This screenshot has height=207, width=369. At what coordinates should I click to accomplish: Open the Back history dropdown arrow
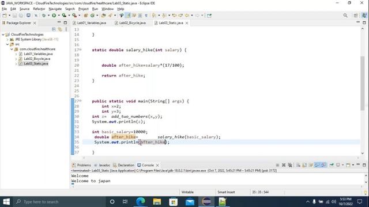192,16
